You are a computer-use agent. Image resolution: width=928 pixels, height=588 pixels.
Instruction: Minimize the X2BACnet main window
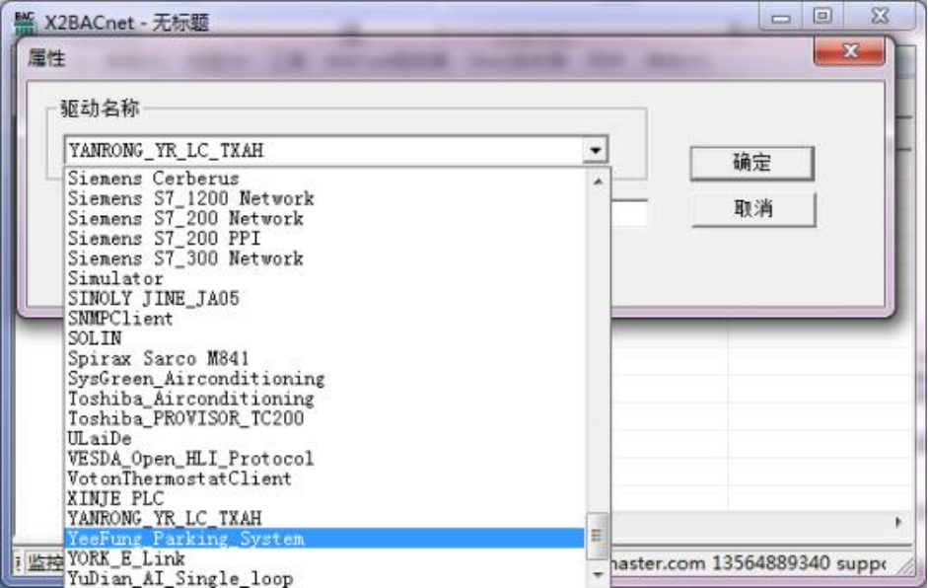[x=781, y=18]
